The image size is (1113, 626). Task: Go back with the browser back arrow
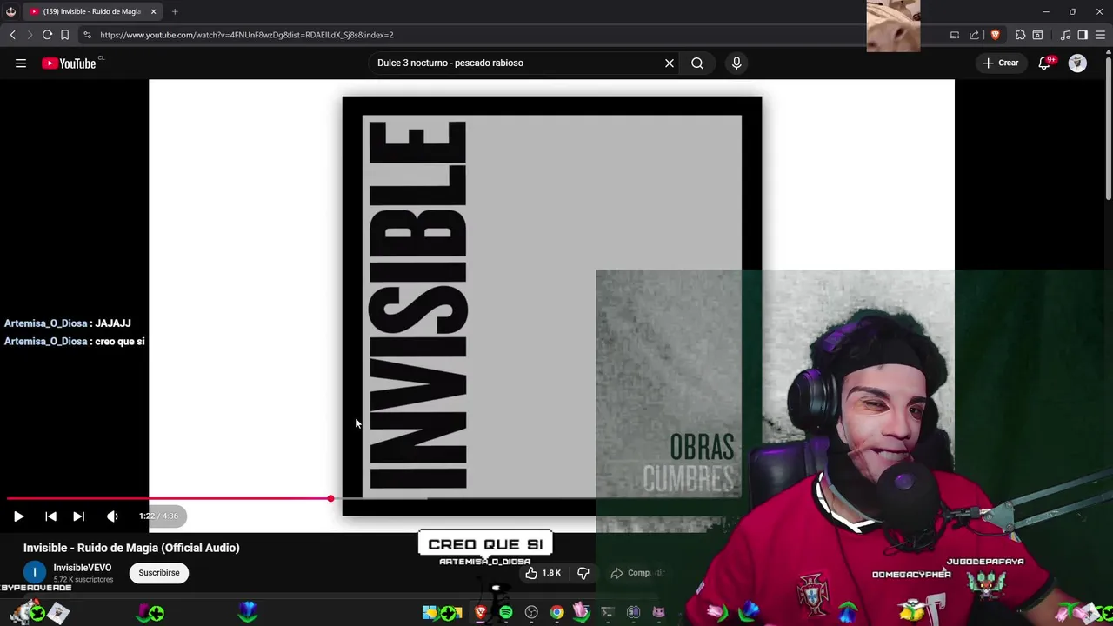(12, 35)
